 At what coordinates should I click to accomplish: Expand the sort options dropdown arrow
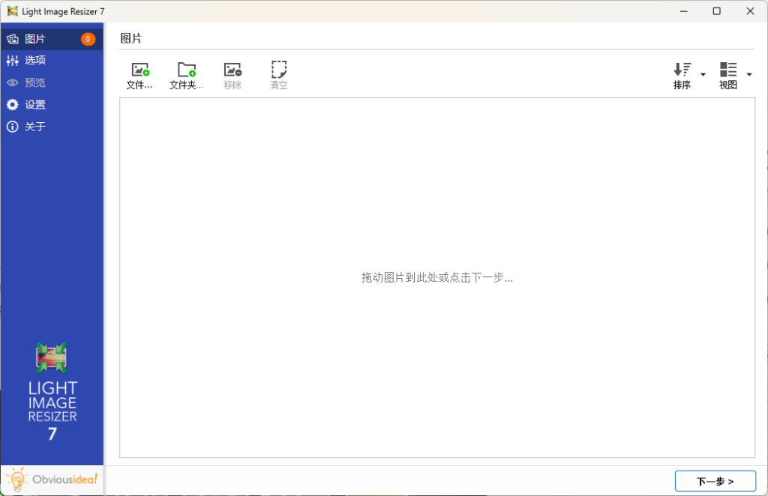(702, 75)
